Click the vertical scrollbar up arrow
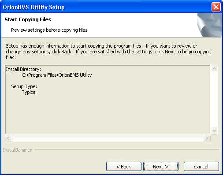The image size is (223, 175). 214,68
